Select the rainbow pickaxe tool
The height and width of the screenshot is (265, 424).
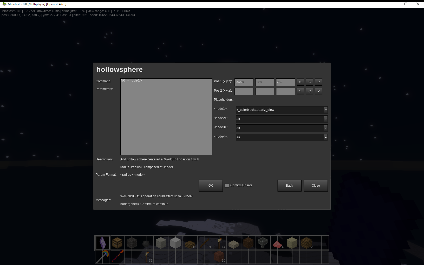103,256
